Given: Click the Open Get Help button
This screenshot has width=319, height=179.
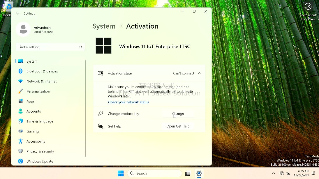Looking at the screenshot, I should click(x=178, y=126).
